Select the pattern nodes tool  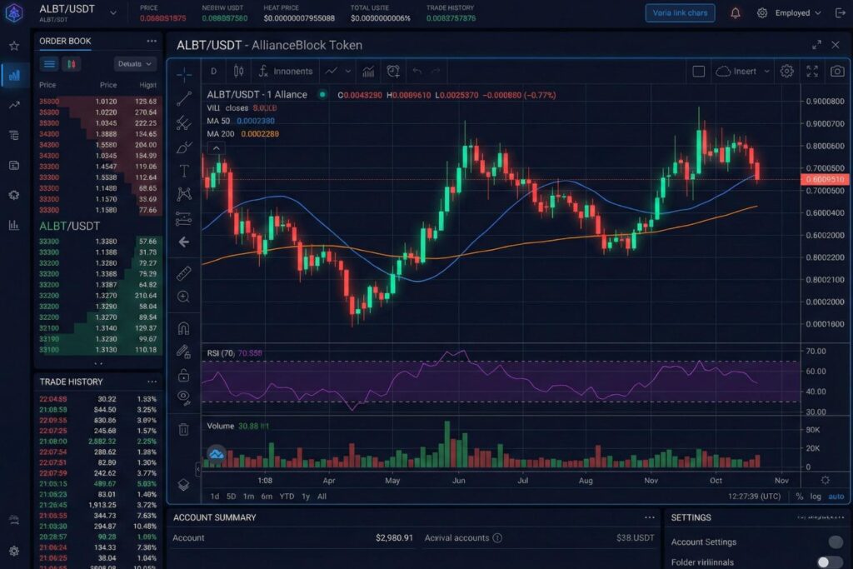184,194
